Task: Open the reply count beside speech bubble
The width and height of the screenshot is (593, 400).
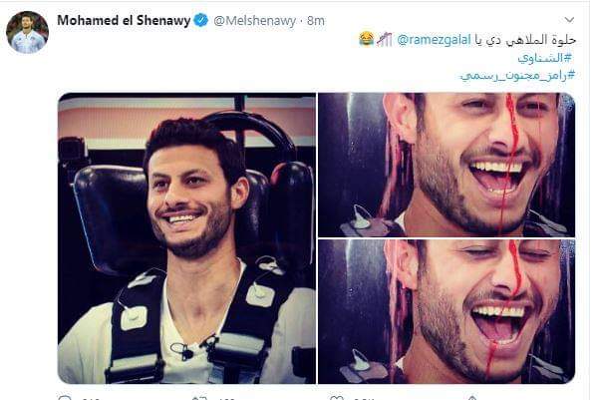Action: point(91,398)
